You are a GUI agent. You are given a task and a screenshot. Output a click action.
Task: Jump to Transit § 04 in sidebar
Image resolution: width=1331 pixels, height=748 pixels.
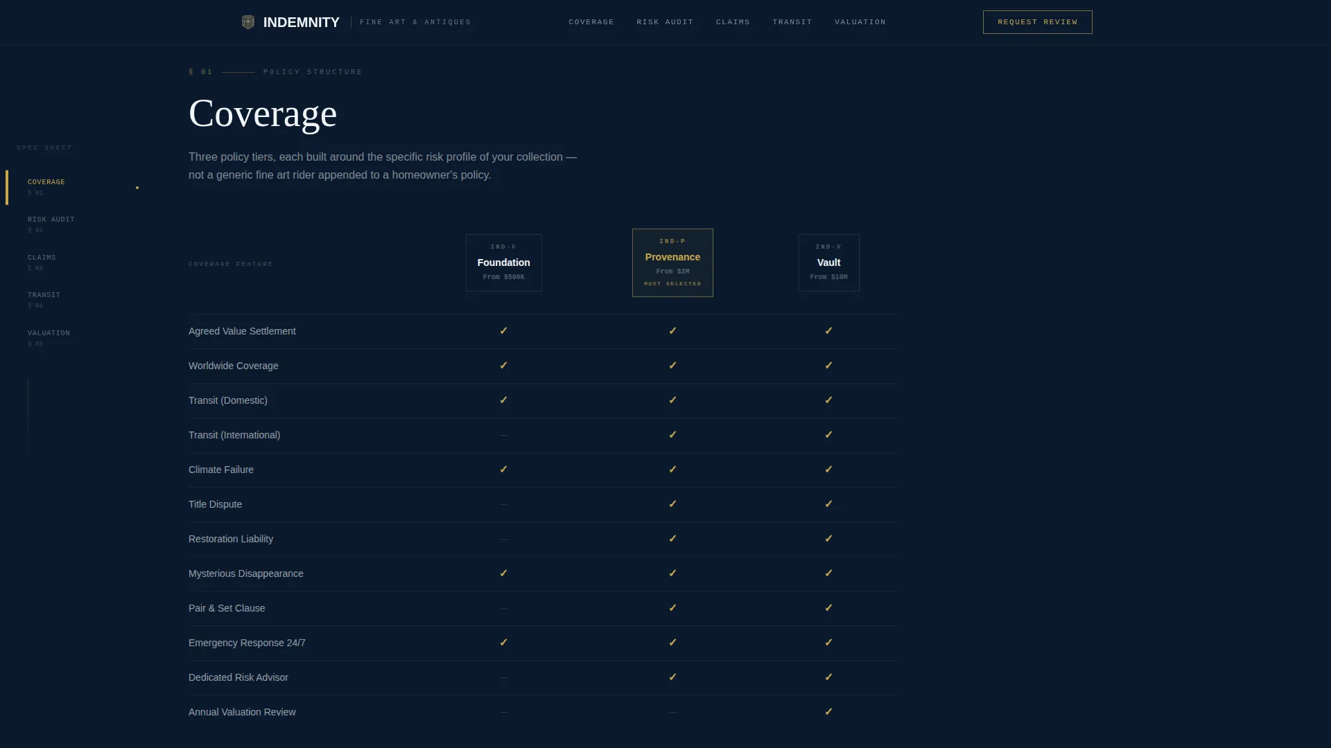[x=73, y=300]
